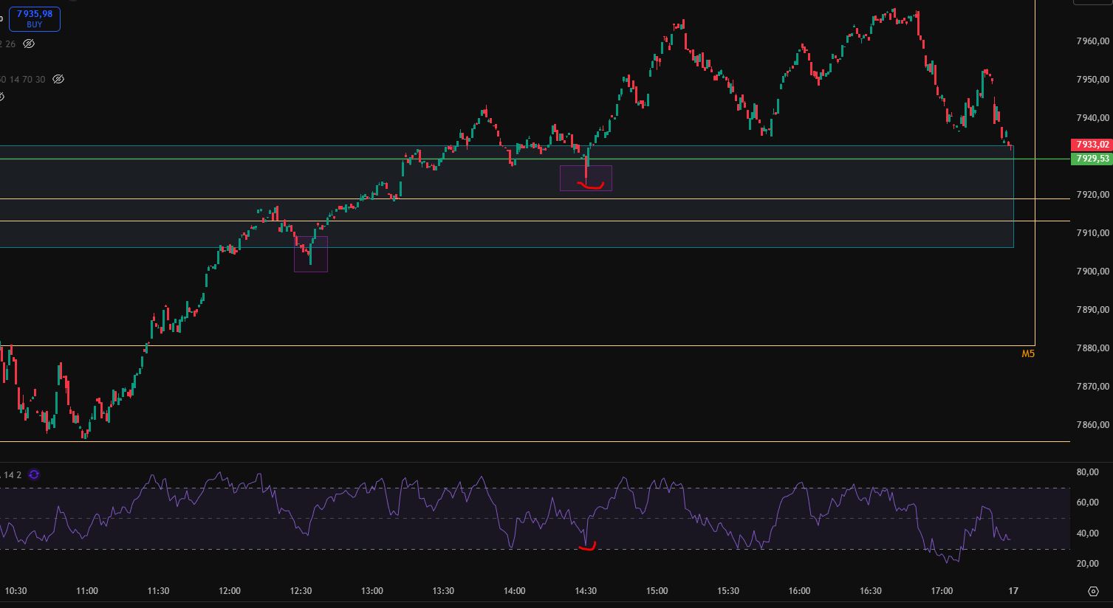1113x608 pixels.
Task: Click the 11:30 time axis label
Action: coord(159,591)
